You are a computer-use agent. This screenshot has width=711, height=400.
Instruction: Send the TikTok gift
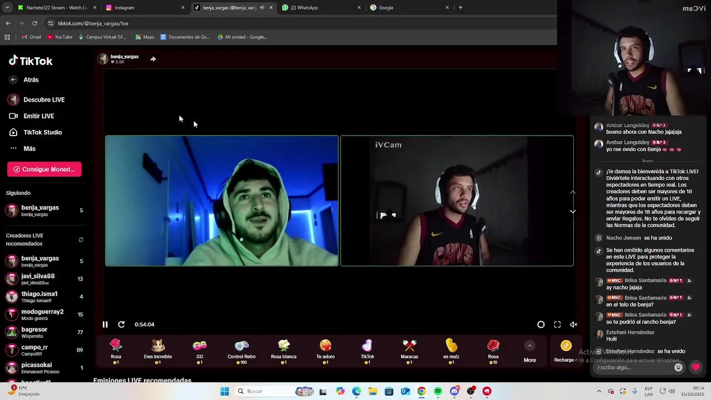(x=367, y=352)
